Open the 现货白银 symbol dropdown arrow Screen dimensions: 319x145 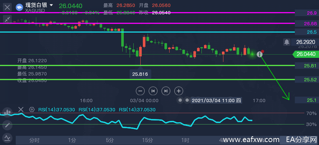tap(51, 5)
